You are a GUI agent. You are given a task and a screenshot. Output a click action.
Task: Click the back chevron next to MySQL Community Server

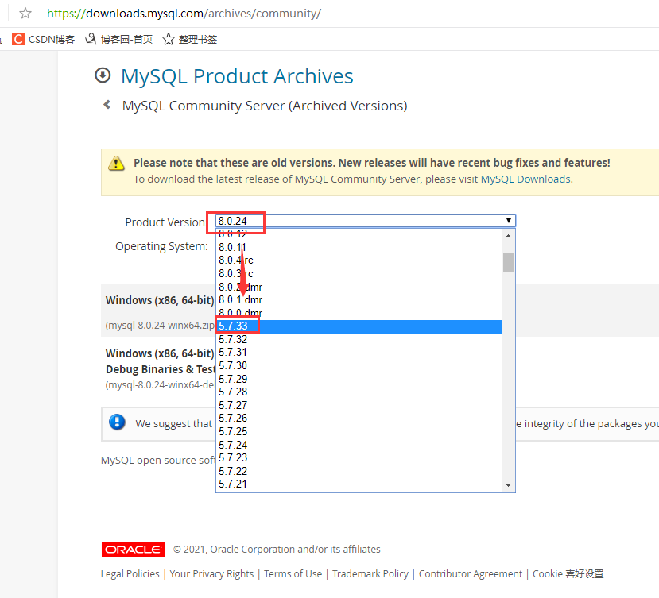click(x=107, y=104)
